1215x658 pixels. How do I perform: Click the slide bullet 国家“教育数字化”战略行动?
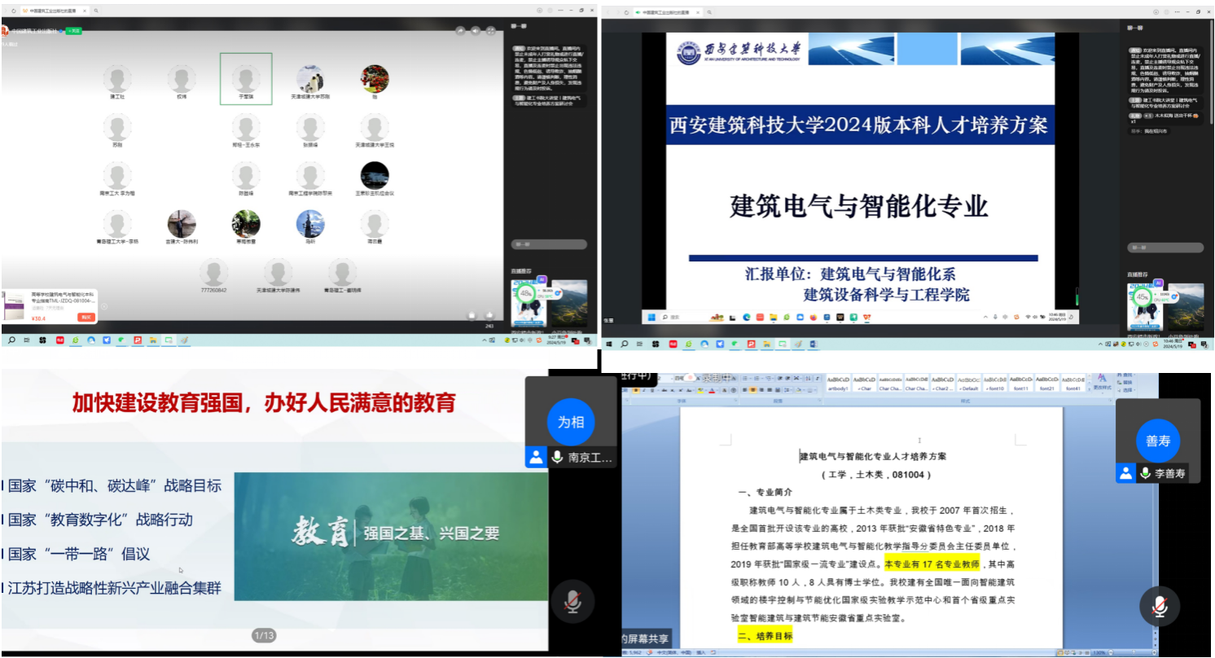101,520
